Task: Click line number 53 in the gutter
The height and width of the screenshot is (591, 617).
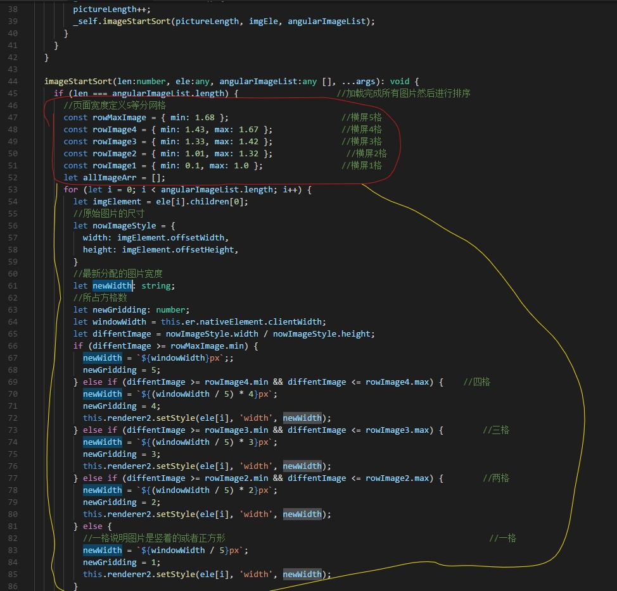Action: [13, 189]
